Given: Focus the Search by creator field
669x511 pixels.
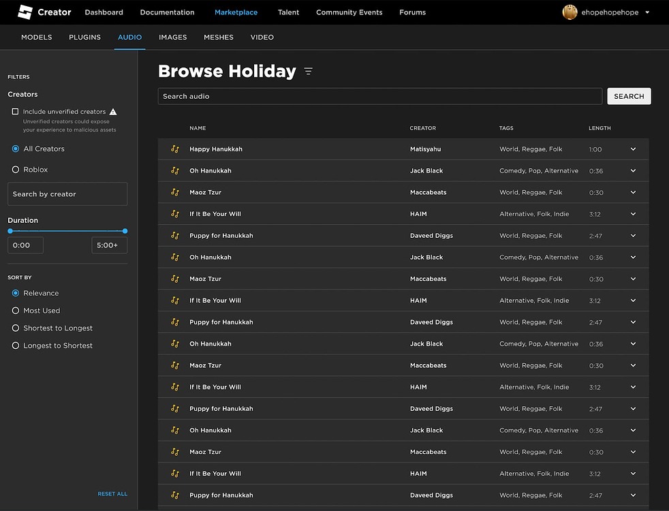Looking at the screenshot, I should (x=67, y=194).
